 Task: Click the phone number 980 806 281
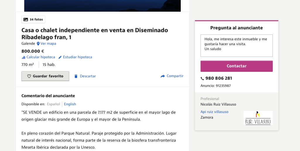219,79
